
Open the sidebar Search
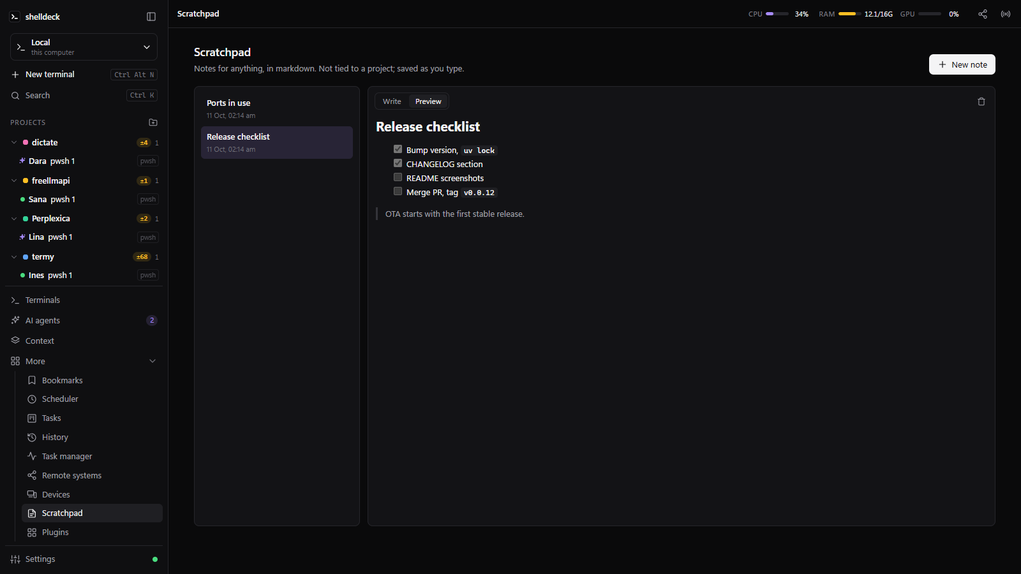click(84, 96)
